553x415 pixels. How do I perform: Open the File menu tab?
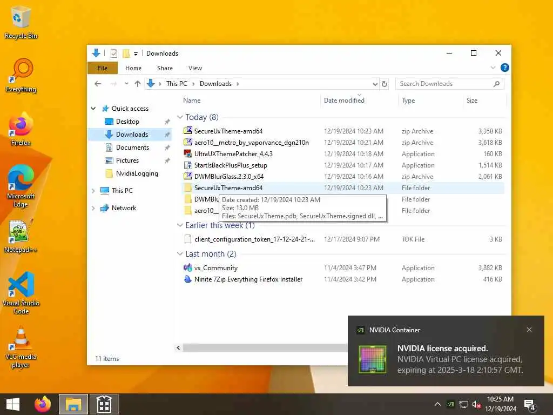click(102, 68)
